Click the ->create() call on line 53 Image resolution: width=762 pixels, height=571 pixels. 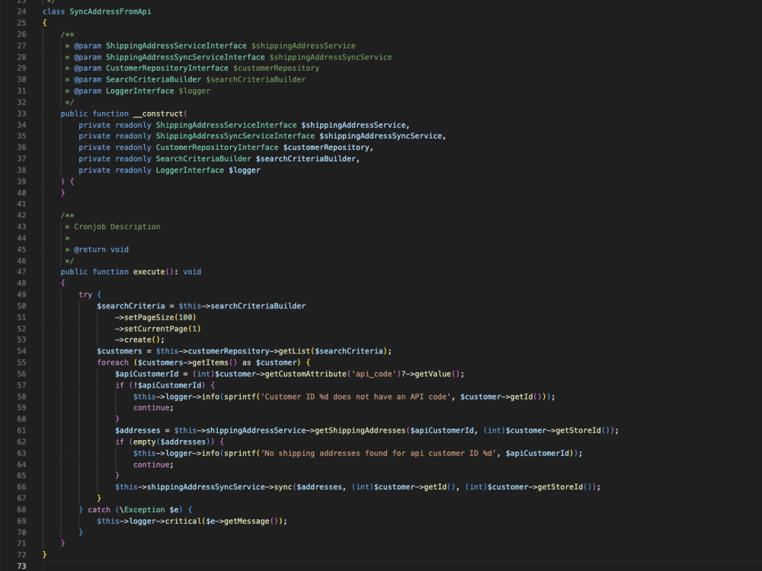click(x=139, y=340)
